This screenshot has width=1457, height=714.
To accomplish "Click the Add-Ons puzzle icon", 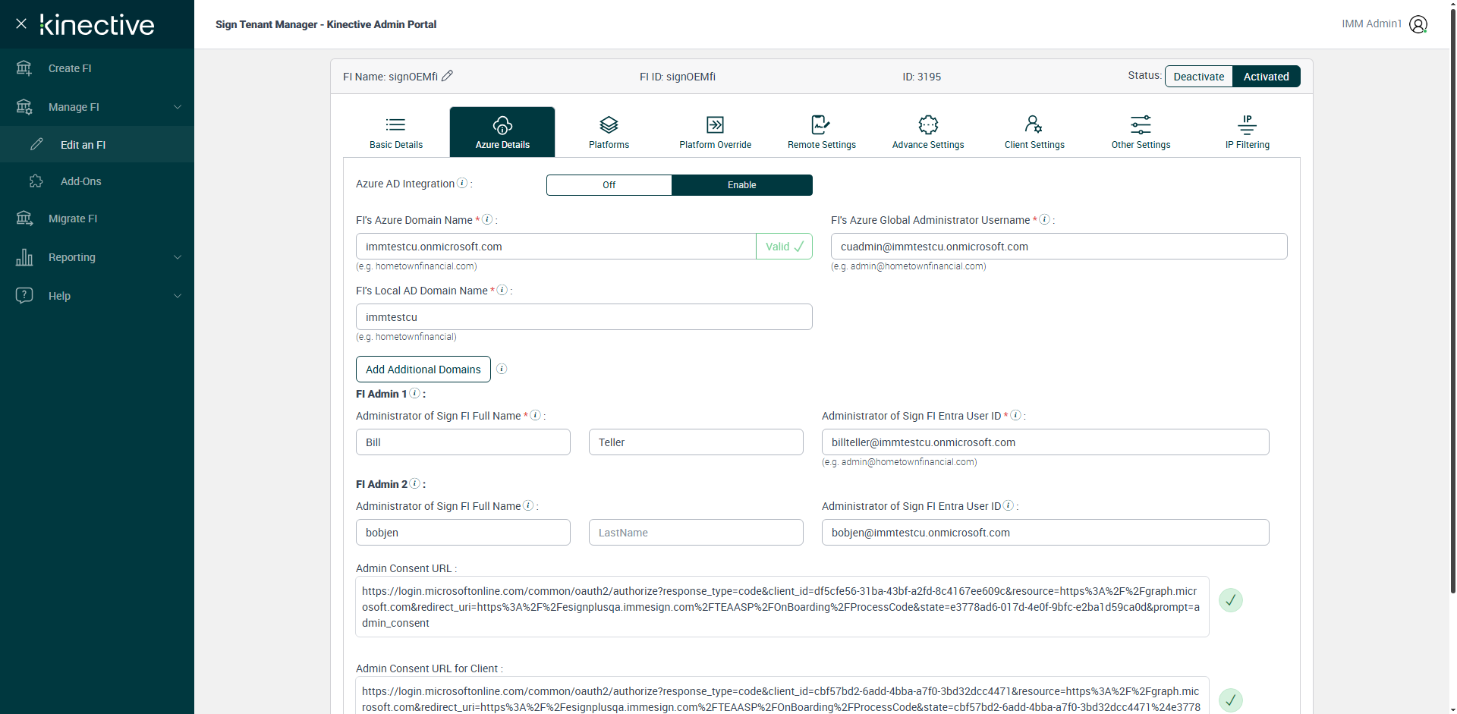I will click(36, 181).
